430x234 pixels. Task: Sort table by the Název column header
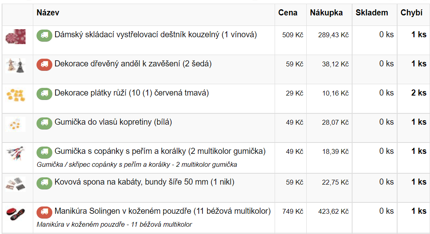pyautogui.click(x=48, y=13)
